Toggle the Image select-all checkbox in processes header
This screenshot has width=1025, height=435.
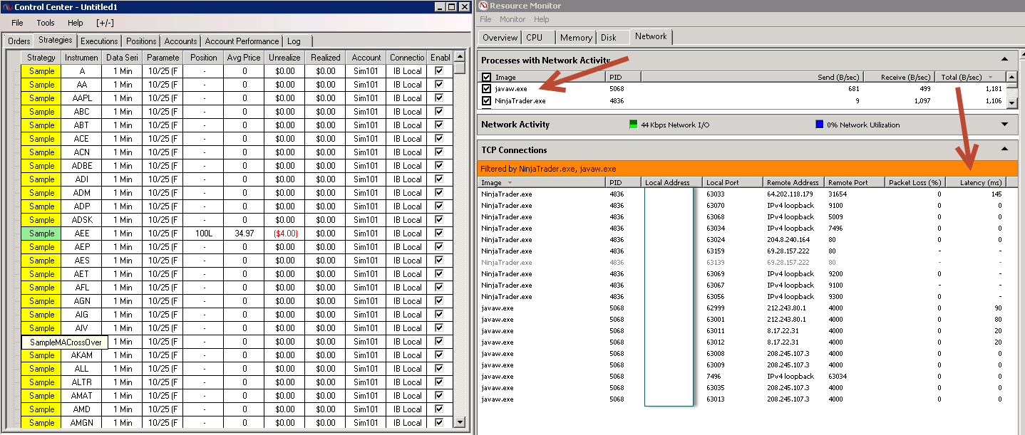[x=486, y=77]
